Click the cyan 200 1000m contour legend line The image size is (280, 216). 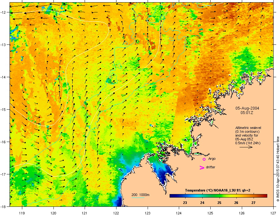pyautogui.click(x=138, y=198)
